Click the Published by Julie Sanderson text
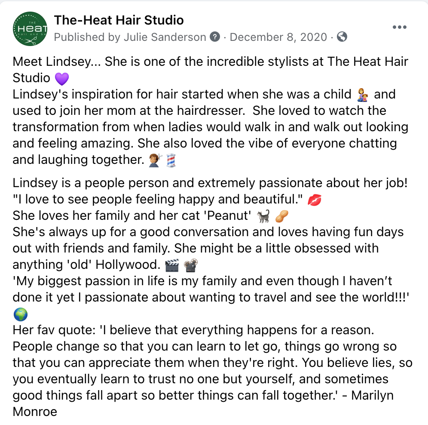This screenshot has width=428, height=425. pyautogui.click(x=130, y=37)
